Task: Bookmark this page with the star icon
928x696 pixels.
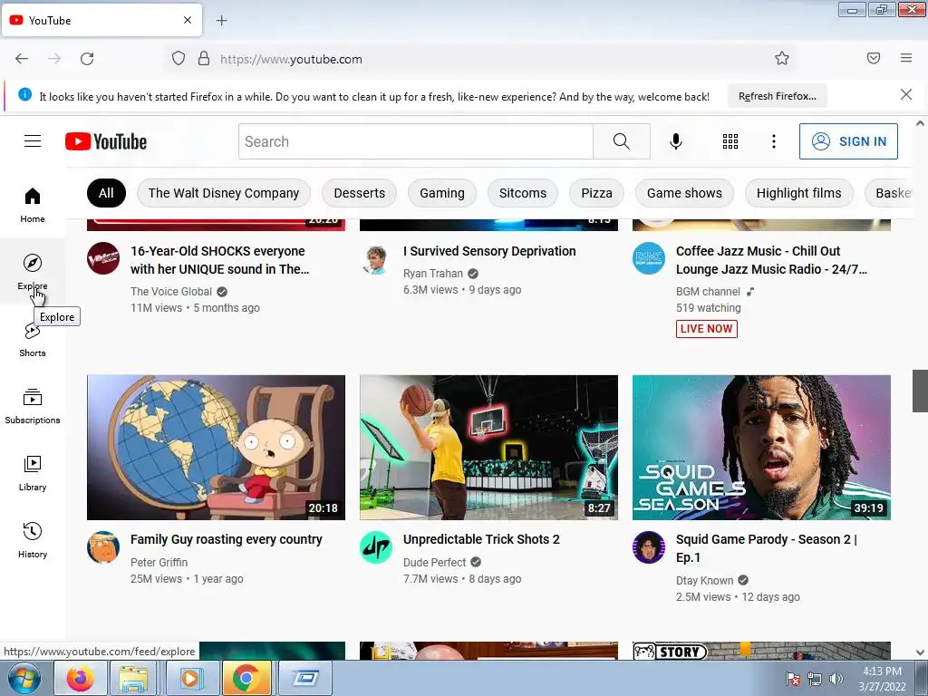Action: coord(782,58)
